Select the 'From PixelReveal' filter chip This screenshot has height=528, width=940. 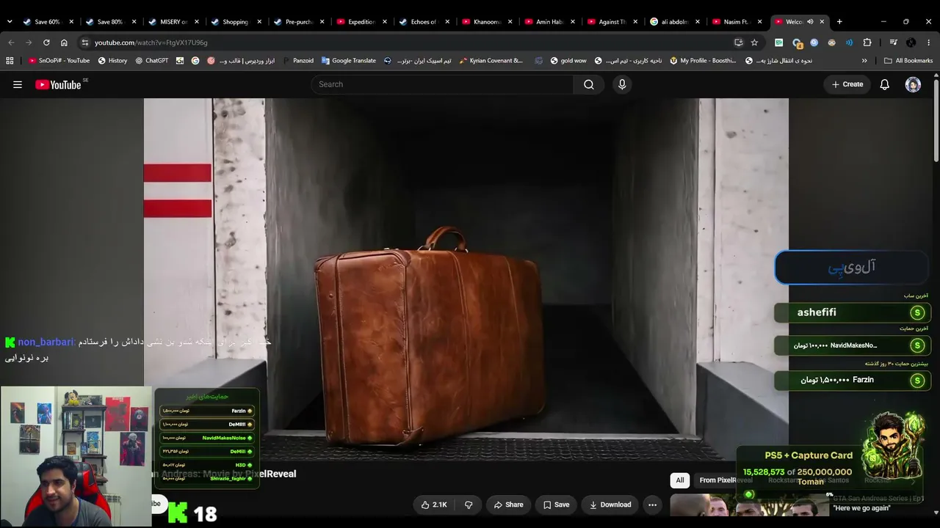coord(726,480)
